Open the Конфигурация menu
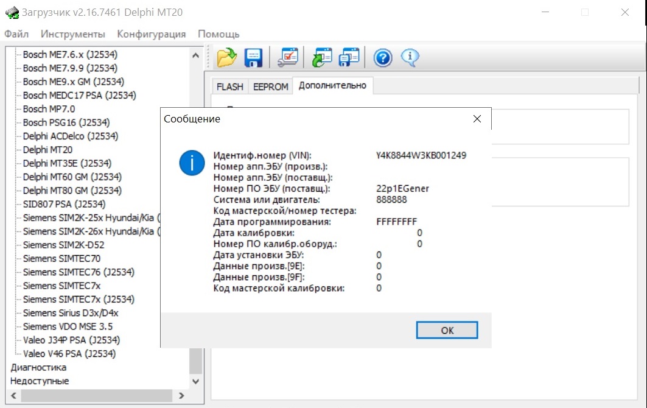 [x=152, y=34]
